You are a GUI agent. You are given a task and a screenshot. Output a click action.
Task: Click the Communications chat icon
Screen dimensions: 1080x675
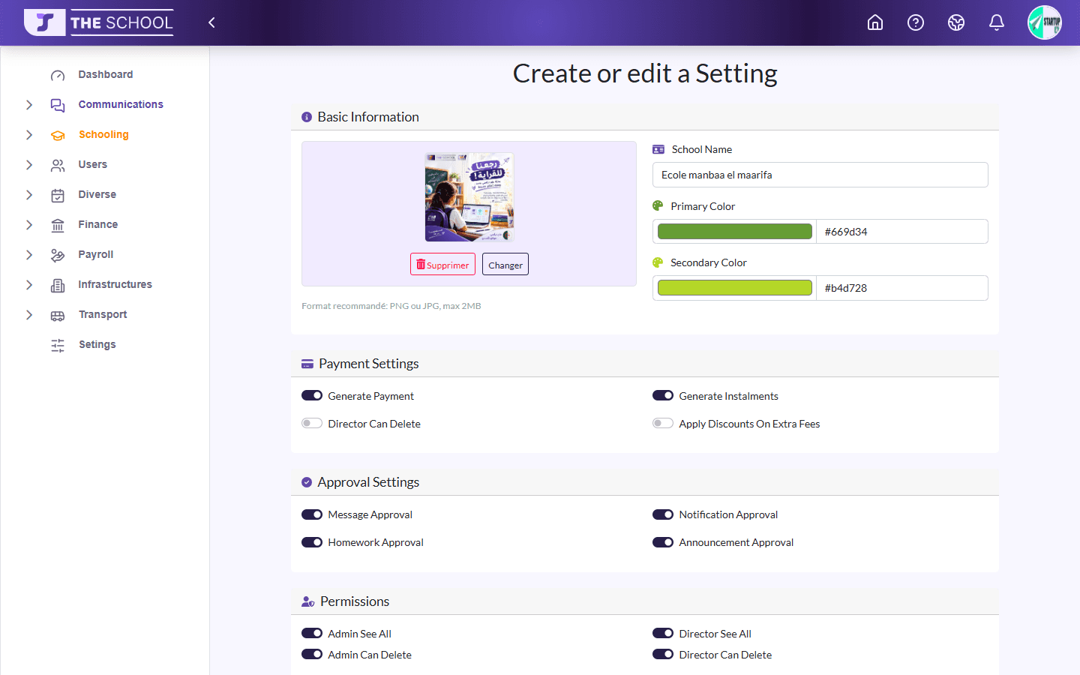coord(58,105)
